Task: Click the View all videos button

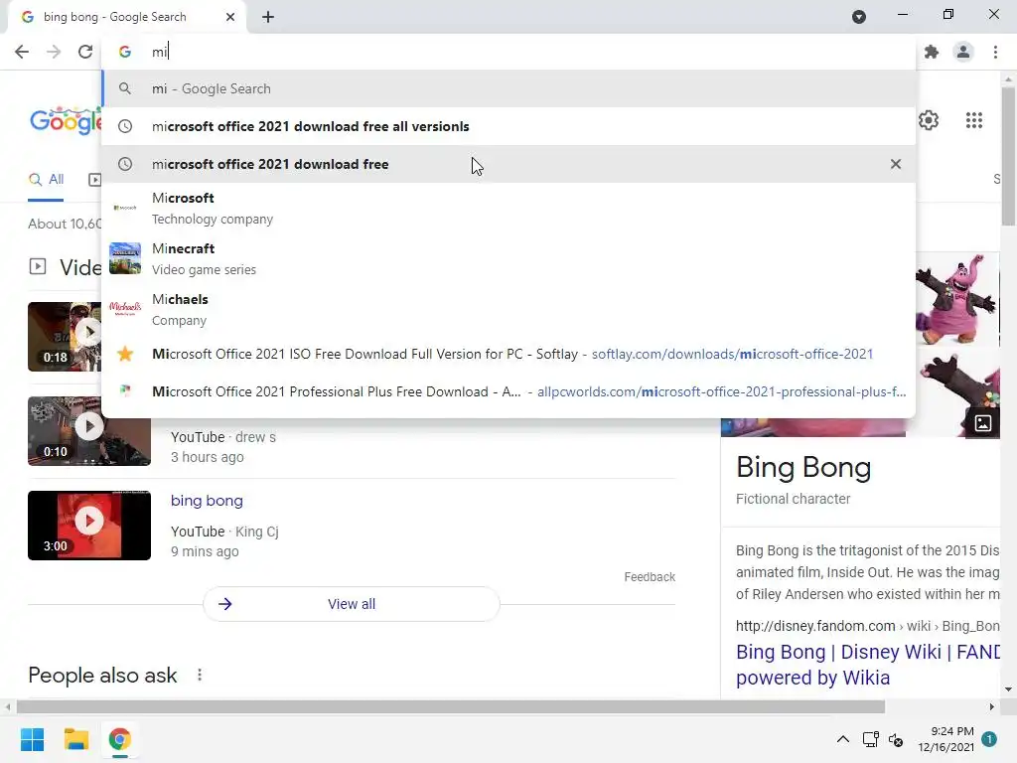Action: click(352, 604)
